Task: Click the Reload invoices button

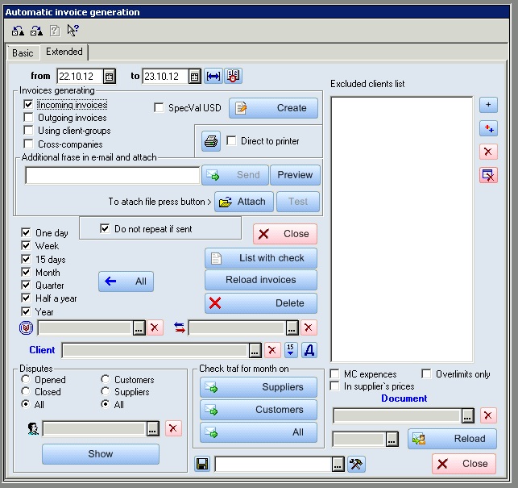Action: 260,280
